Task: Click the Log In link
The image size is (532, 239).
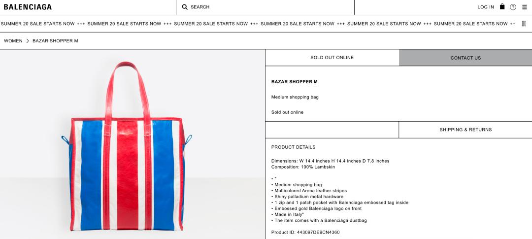Action: 485,7
